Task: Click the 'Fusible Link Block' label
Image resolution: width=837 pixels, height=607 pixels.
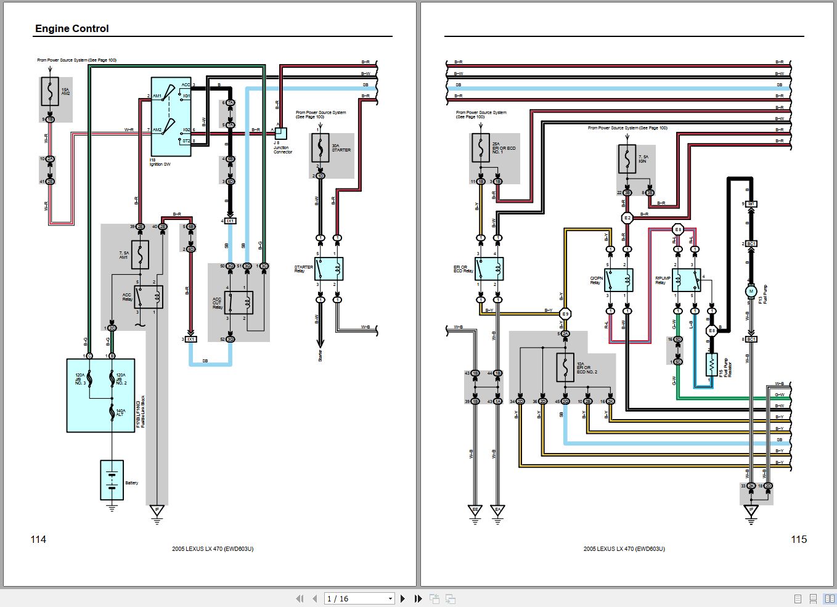Action: coord(143,412)
